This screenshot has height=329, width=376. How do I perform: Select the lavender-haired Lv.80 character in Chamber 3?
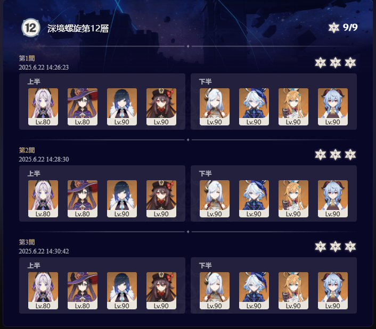(43, 291)
